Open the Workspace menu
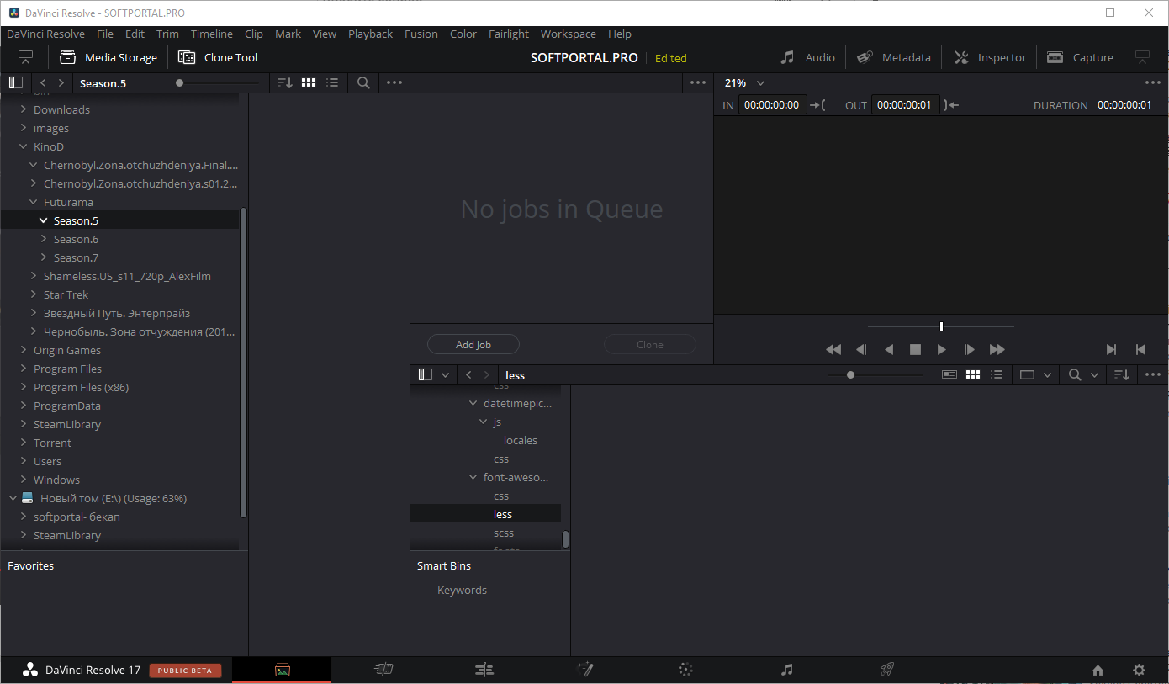This screenshot has height=684, width=1169. point(568,34)
